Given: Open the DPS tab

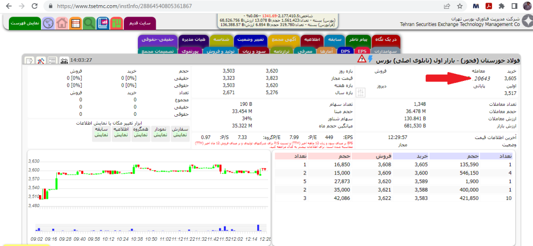Looking at the screenshot, I should pos(346,51).
